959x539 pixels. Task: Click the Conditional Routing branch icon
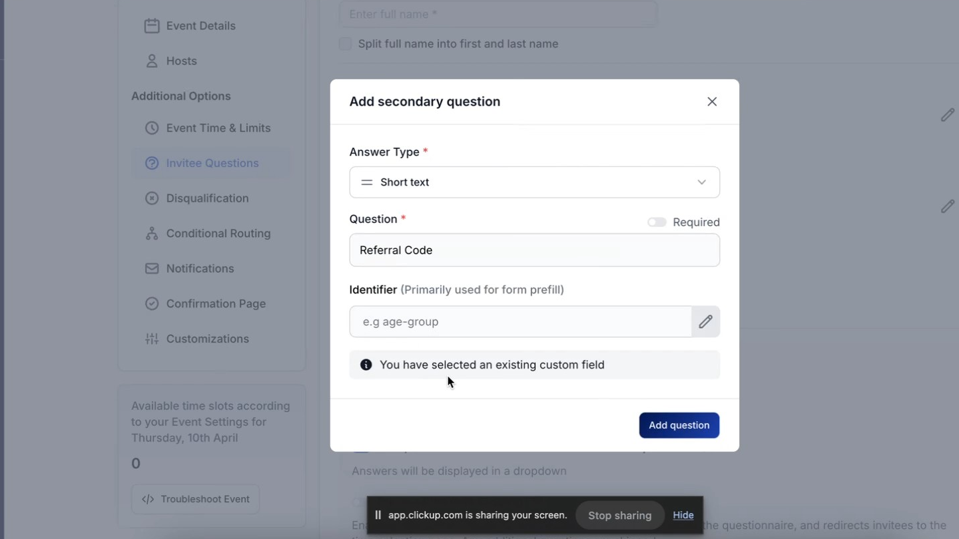pos(152,234)
